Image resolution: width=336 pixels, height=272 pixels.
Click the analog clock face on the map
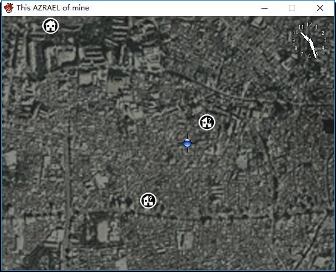[x=309, y=40]
